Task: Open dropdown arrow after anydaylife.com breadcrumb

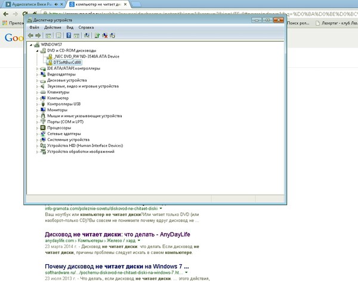Action: (x=139, y=240)
